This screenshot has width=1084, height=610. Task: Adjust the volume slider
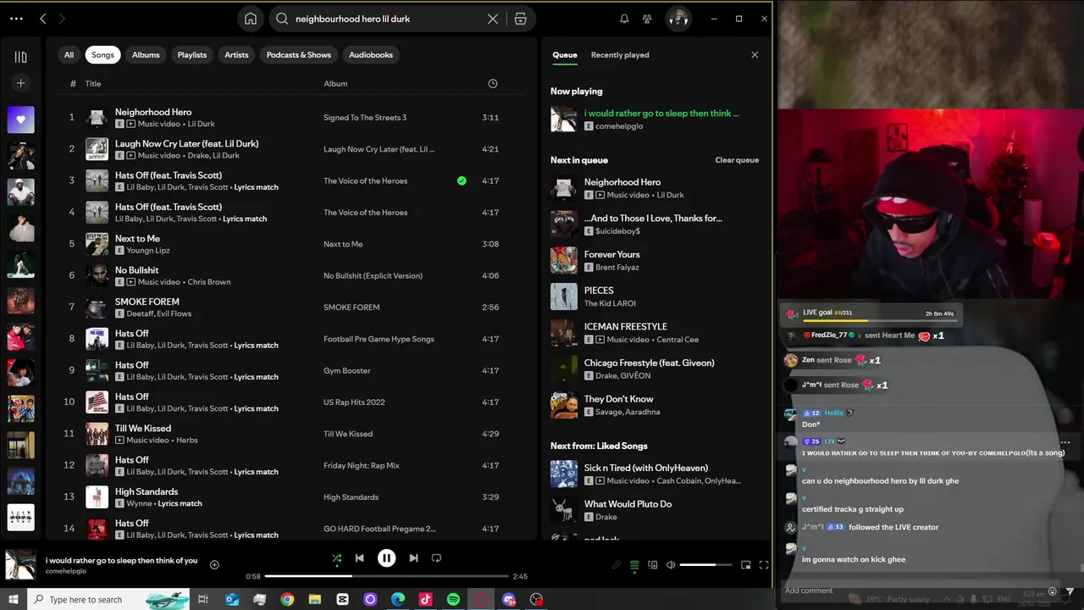pyautogui.click(x=705, y=565)
